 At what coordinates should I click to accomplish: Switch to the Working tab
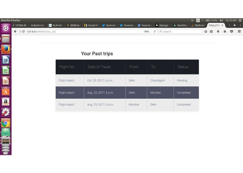tap(180, 25)
